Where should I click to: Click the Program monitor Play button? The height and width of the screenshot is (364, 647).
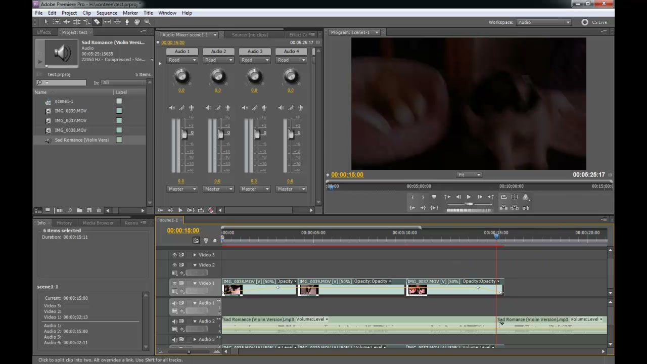tap(469, 197)
